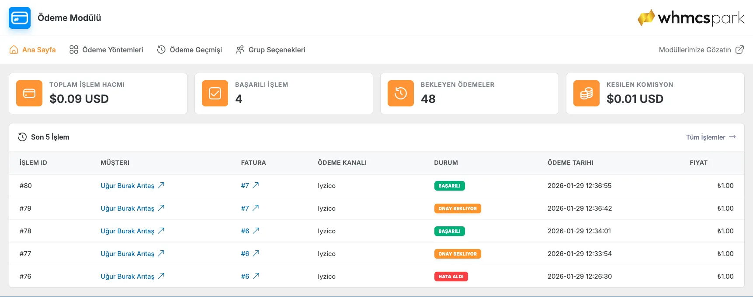Click date 2026-01-29 12:36:55
This screenshot has height=297, width=753.
point(579,186)
